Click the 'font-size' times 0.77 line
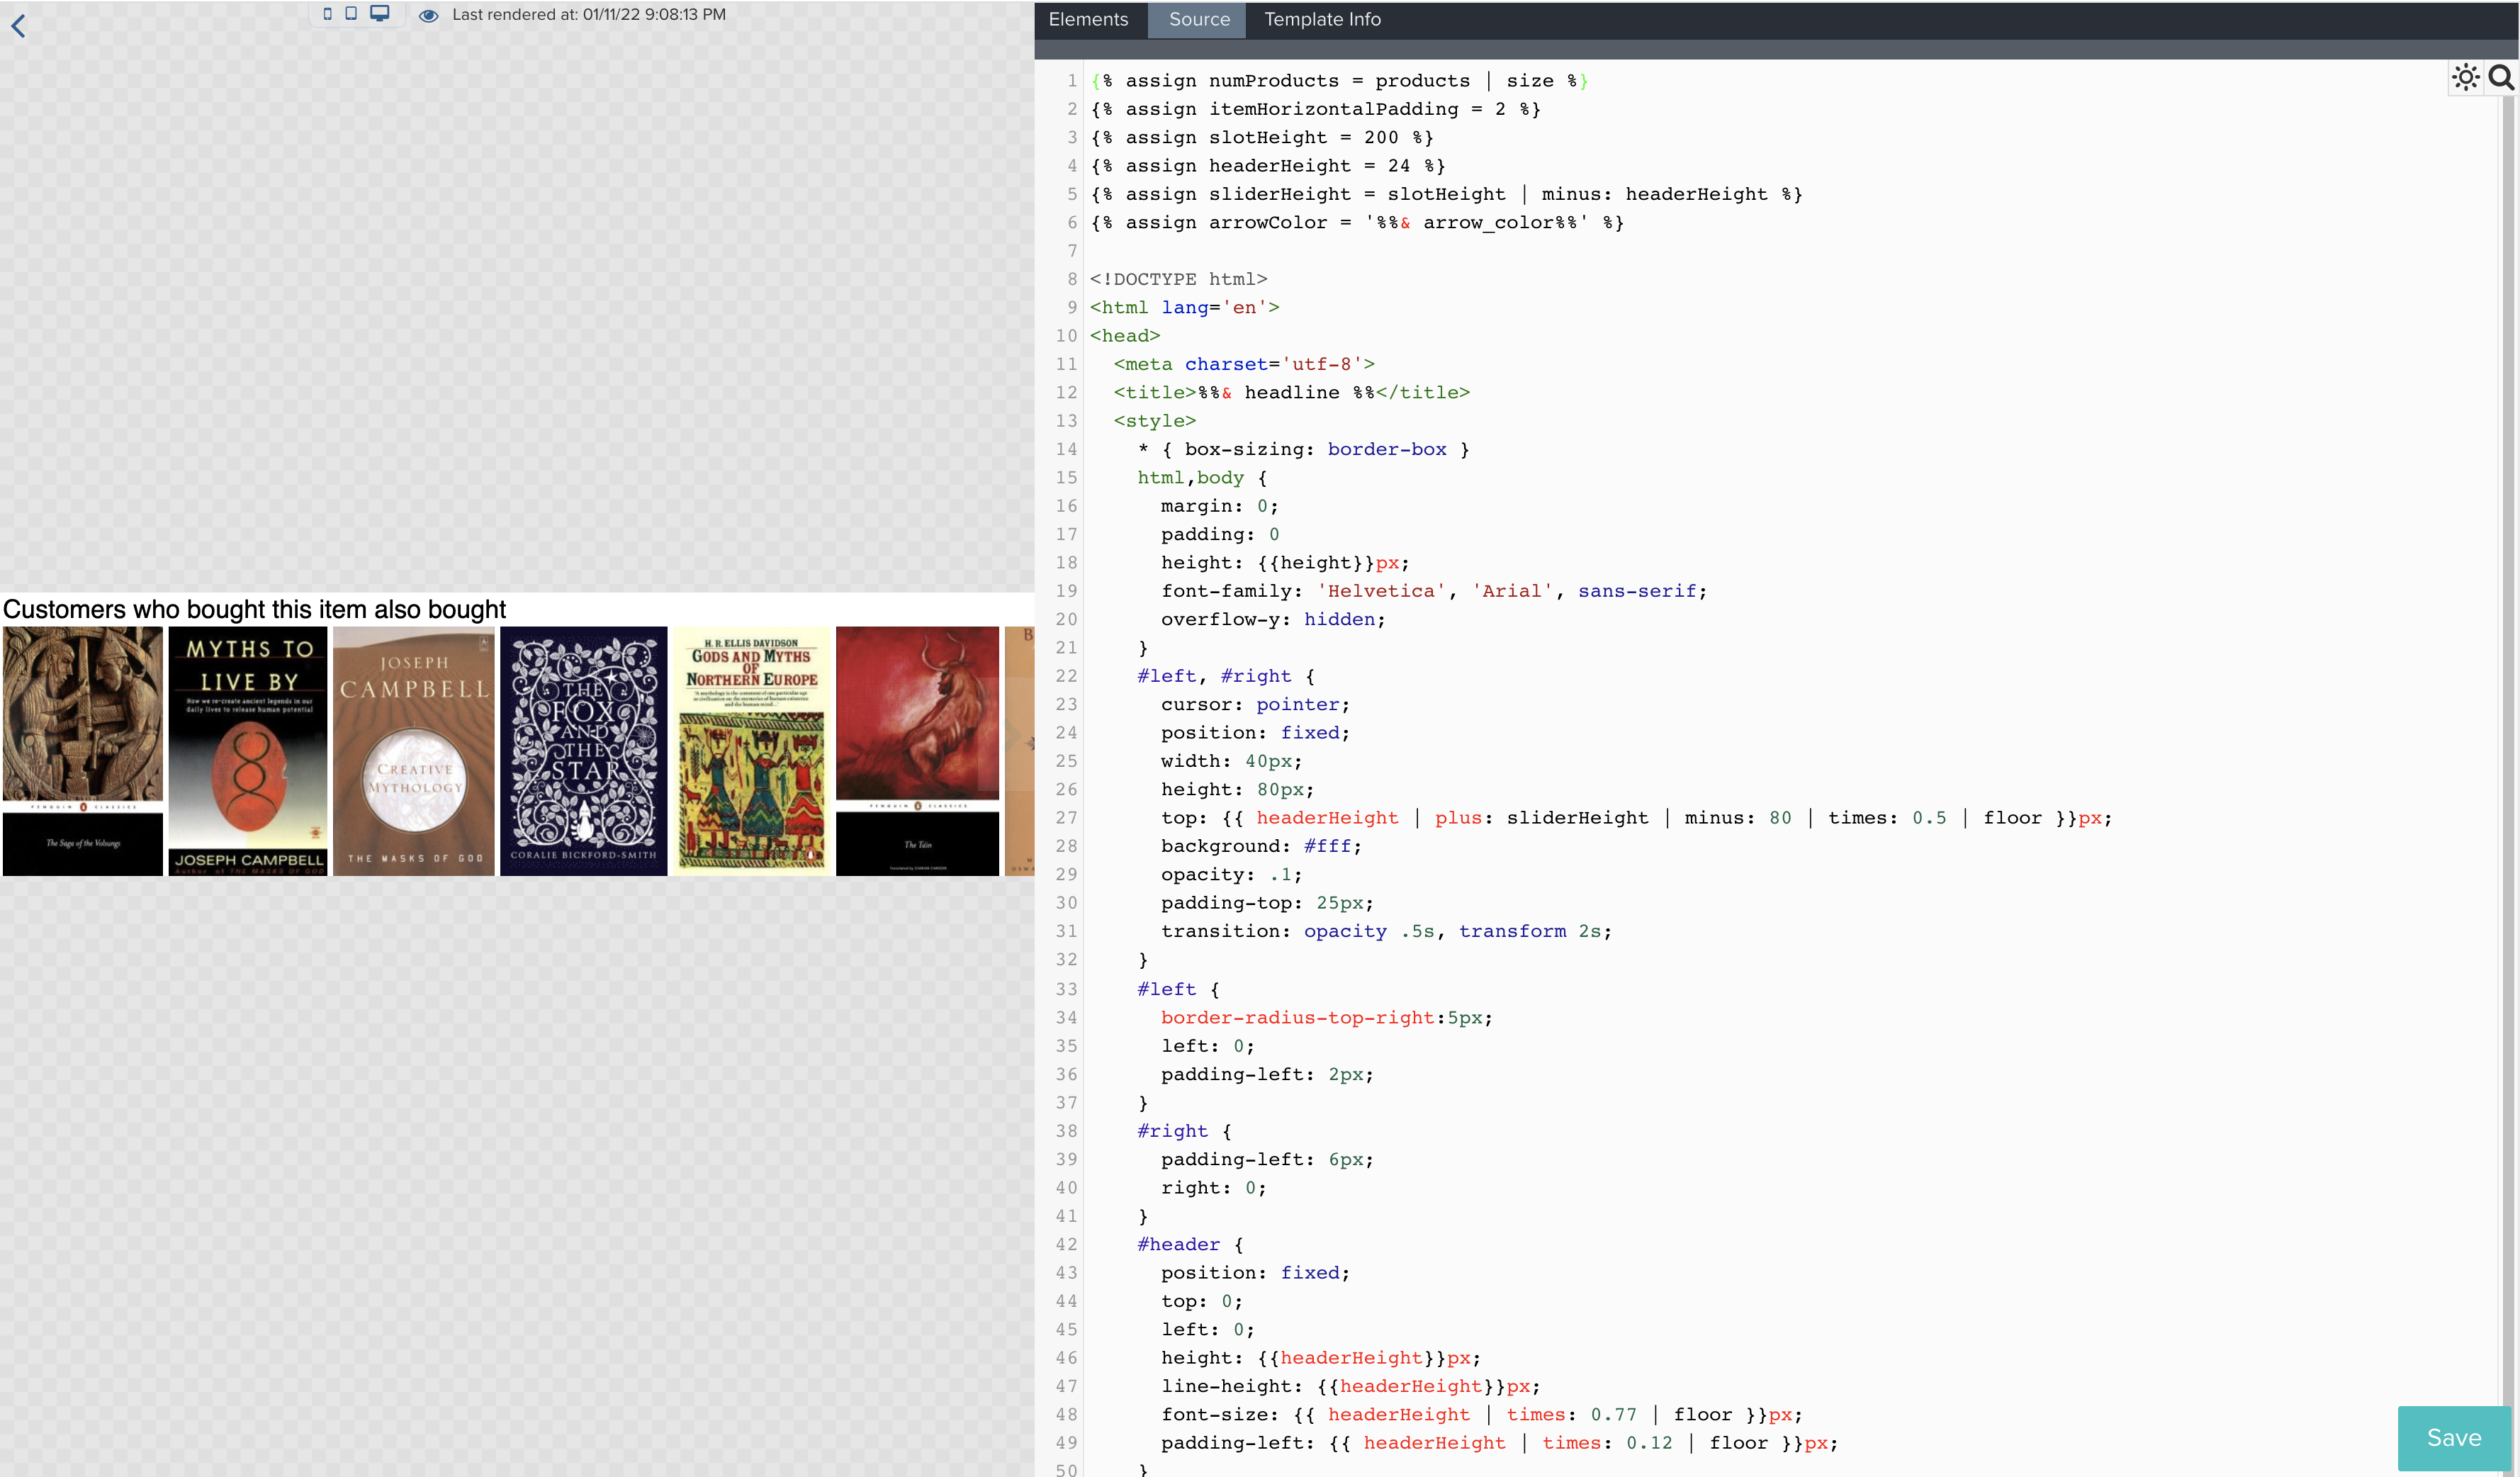 point(1482,1414)
